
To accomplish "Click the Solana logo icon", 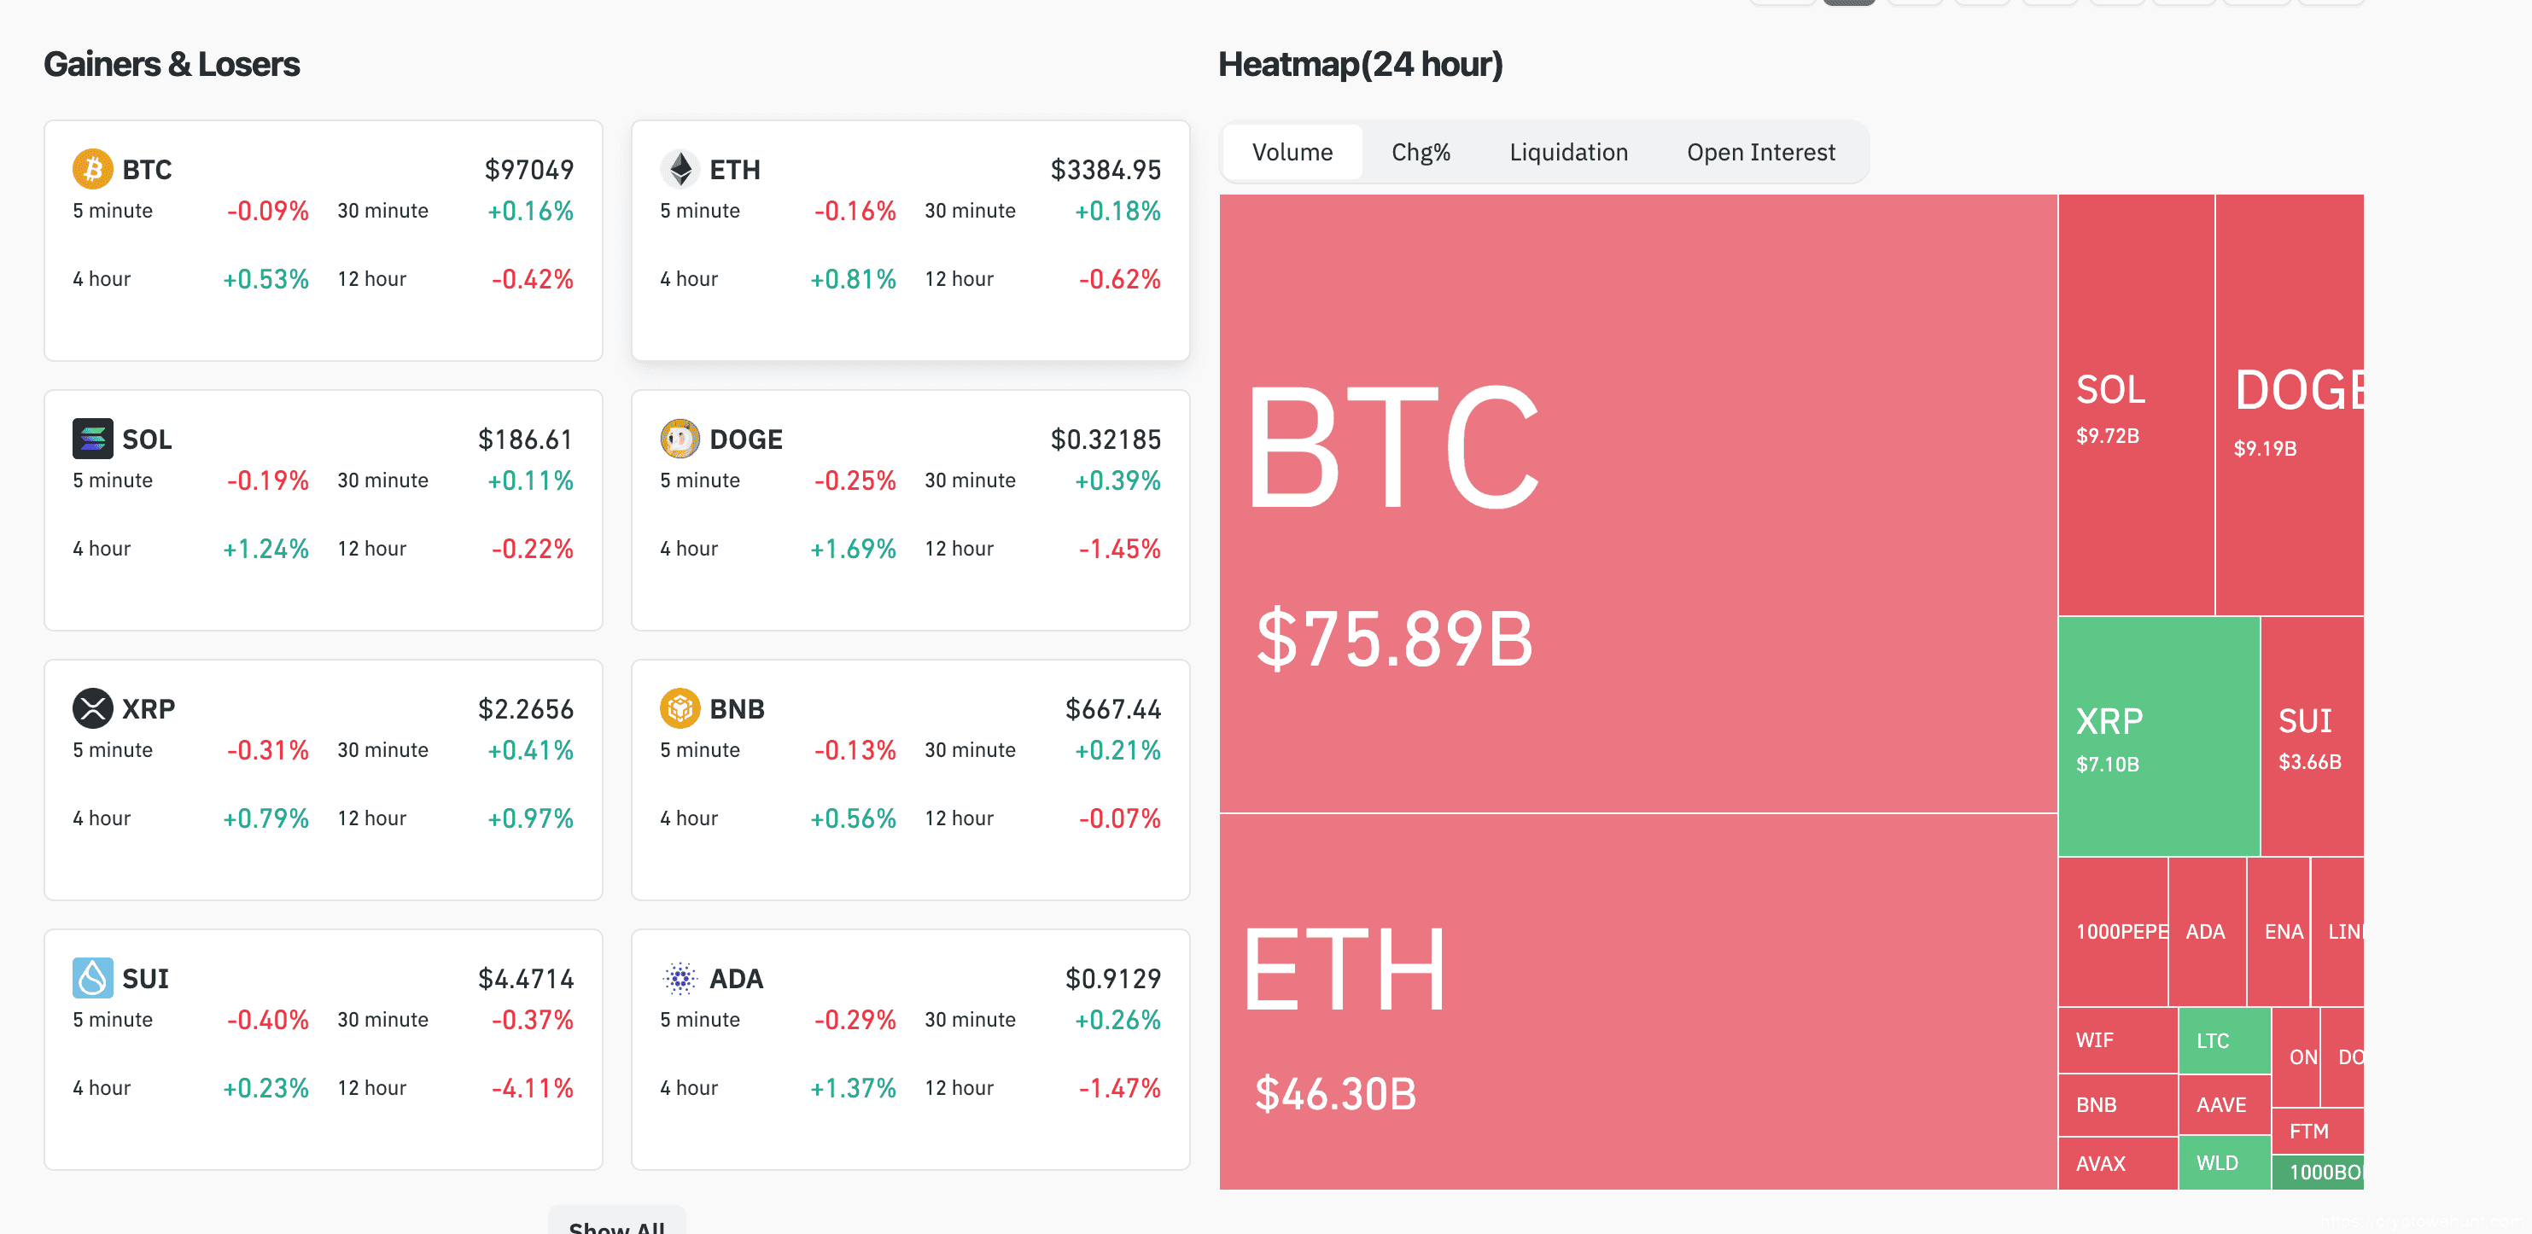I will click(x=92, y=438).
